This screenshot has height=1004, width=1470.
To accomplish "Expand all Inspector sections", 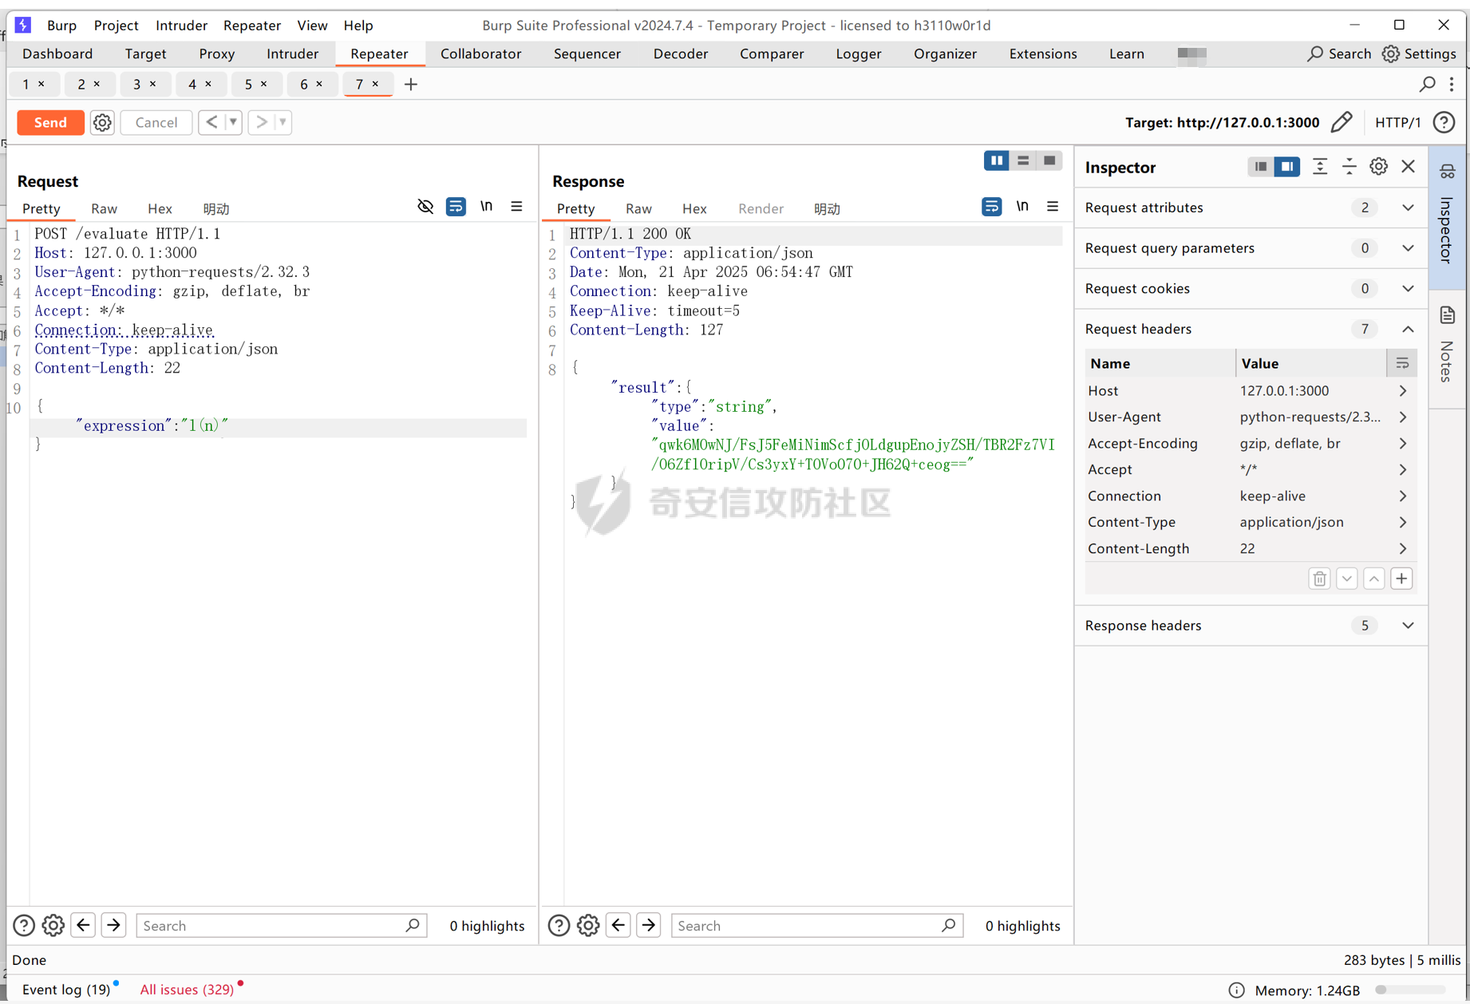I will 1320,167.
